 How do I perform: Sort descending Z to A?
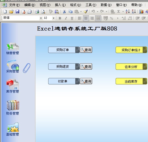pos(134,12)
